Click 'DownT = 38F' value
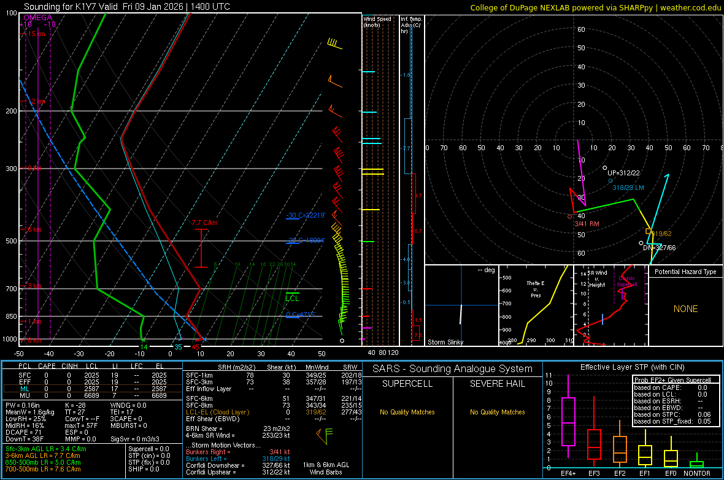This screenshot has height=480, width=724. (25, 440)
